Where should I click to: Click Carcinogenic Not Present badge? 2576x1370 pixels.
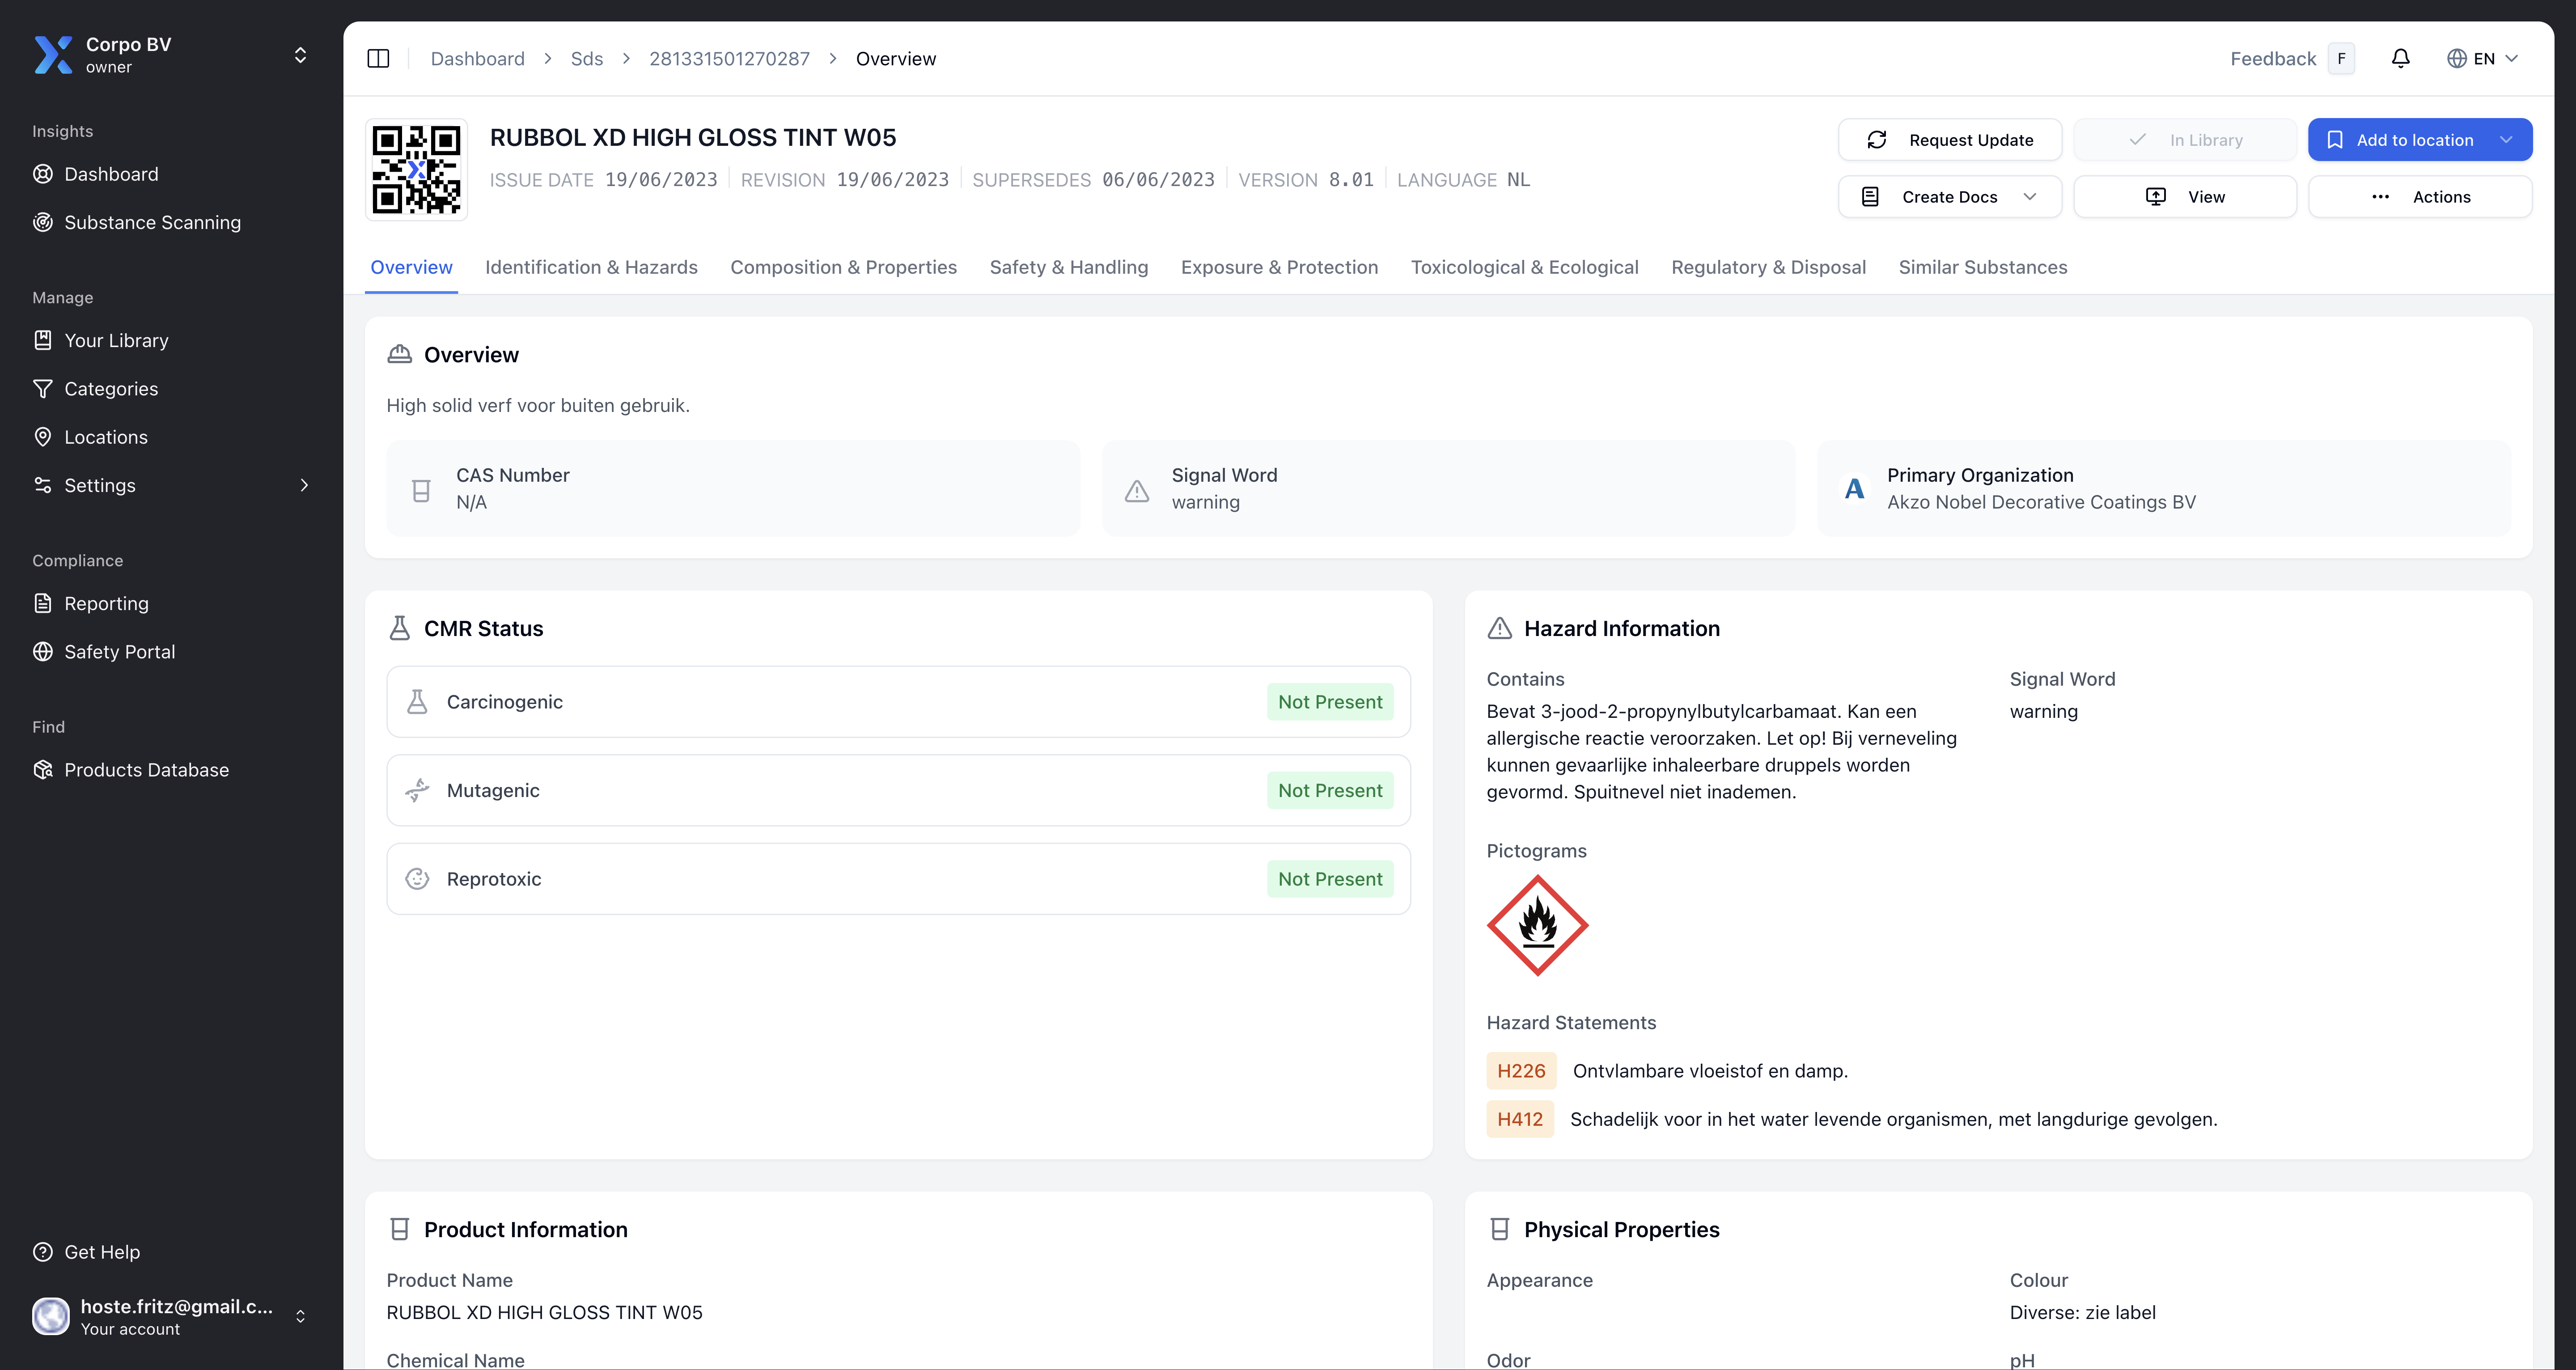(x=1330, y=702)
